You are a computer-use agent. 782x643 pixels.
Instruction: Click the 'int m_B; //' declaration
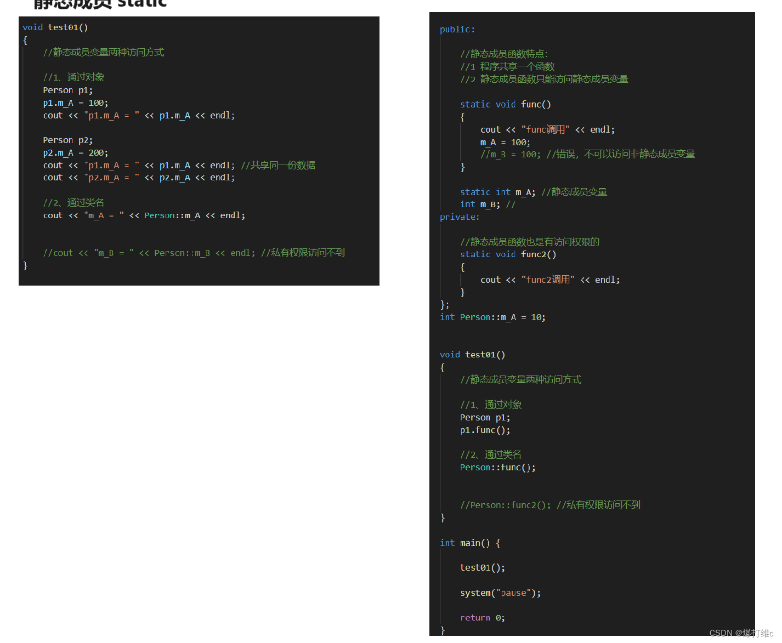click(x=488, y=204)
